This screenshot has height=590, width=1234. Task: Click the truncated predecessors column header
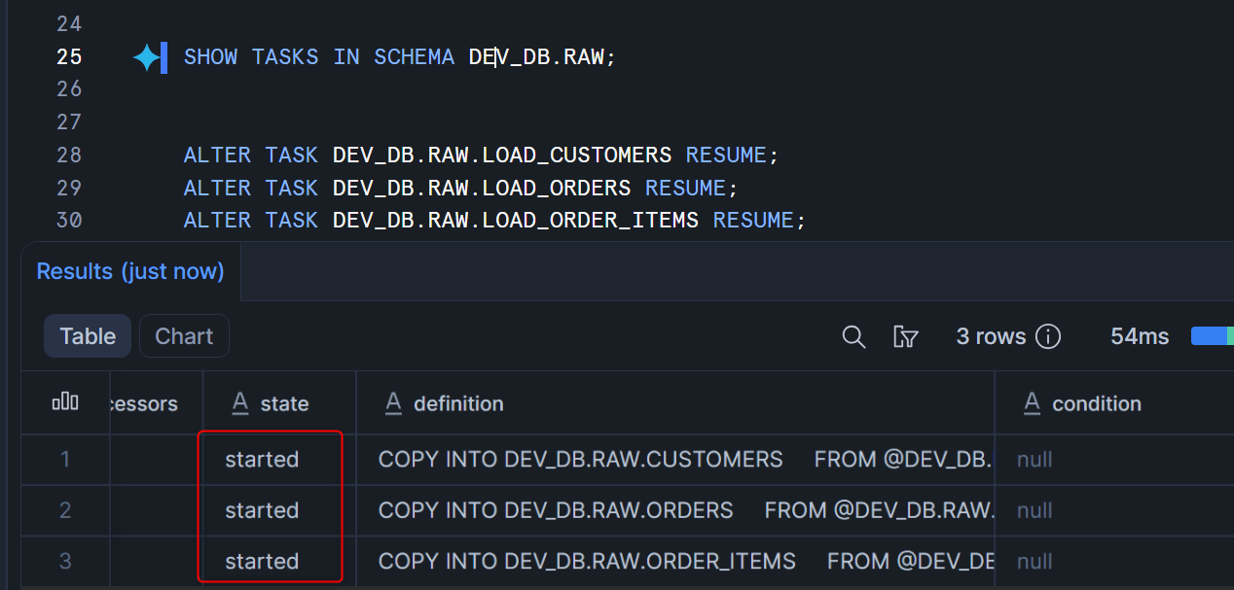point(146,403)
